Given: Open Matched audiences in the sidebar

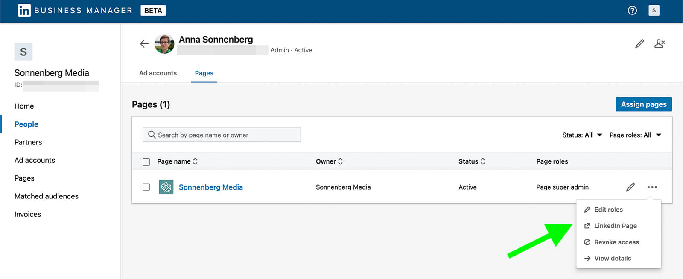Looking at the screenshot, I should click(47, 196).
